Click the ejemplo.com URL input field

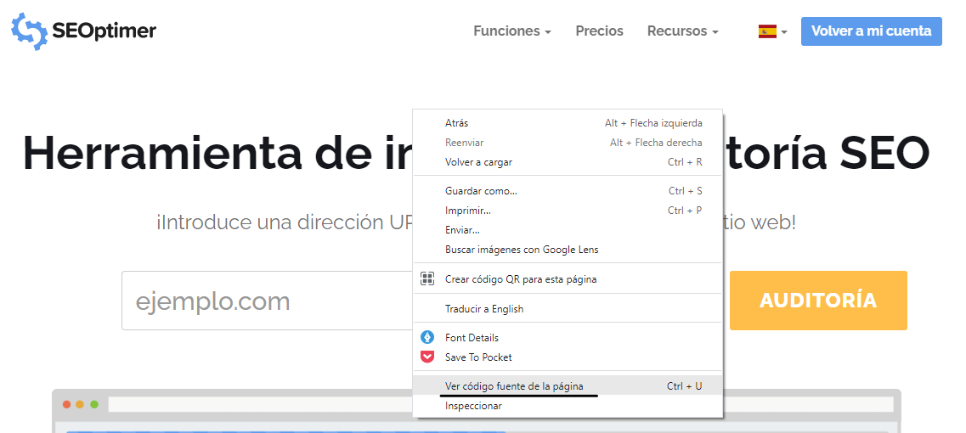coord(265,301)
